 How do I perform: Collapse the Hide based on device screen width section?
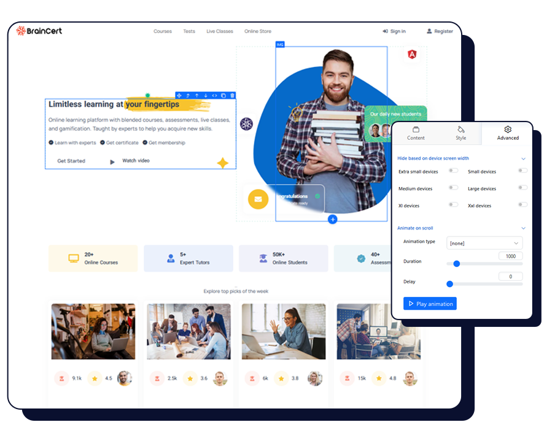(x=523, y=158)
